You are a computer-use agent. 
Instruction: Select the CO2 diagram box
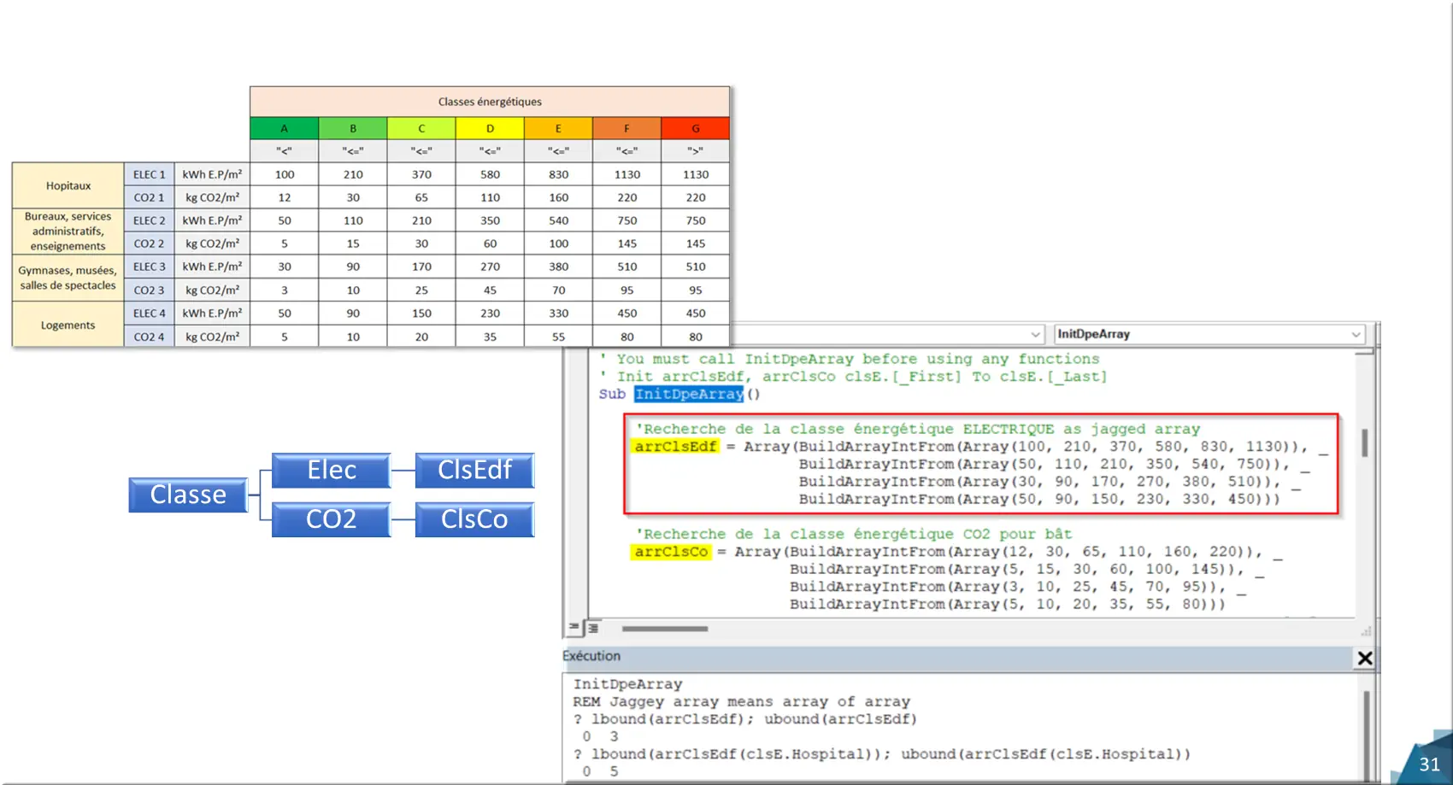click(332, 519)
